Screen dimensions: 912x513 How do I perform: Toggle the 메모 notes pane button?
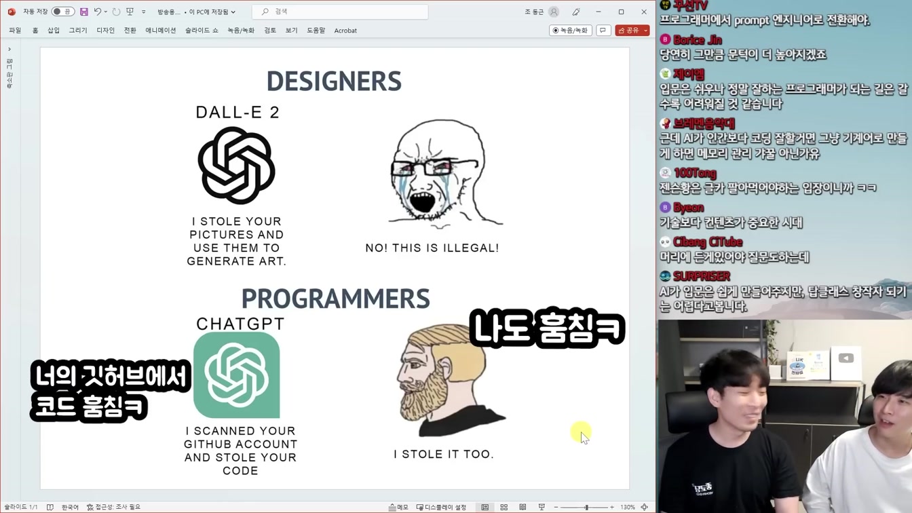399,507
